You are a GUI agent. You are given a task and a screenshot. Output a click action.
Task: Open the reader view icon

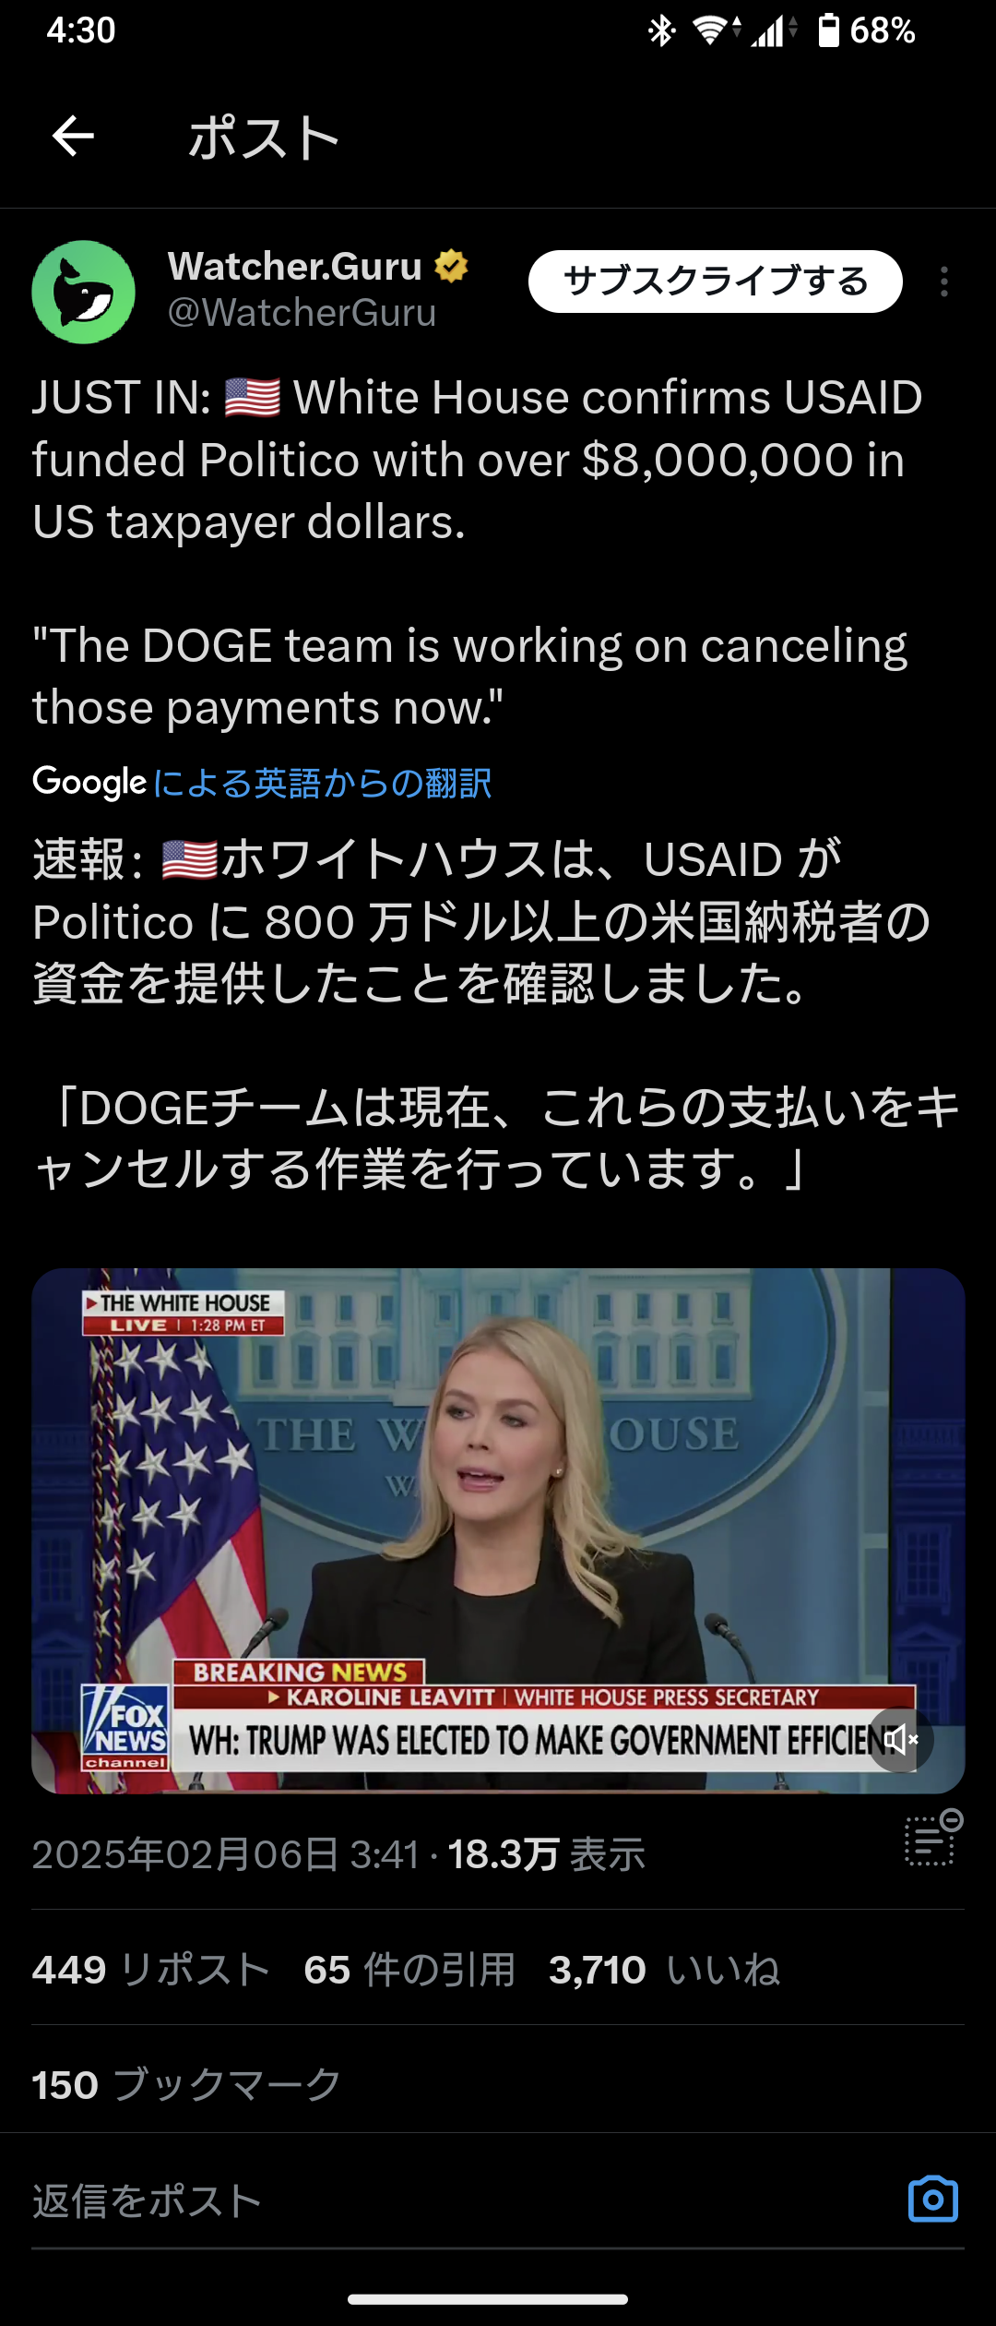[x=933, y=1838]
